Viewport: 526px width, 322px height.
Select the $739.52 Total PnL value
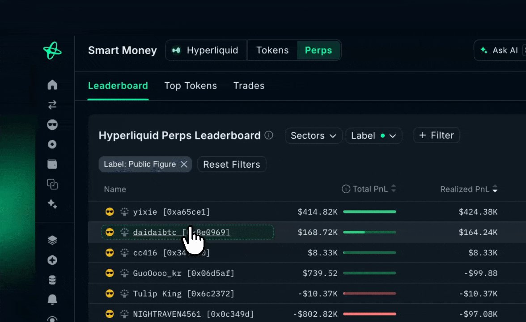point(320,273)
